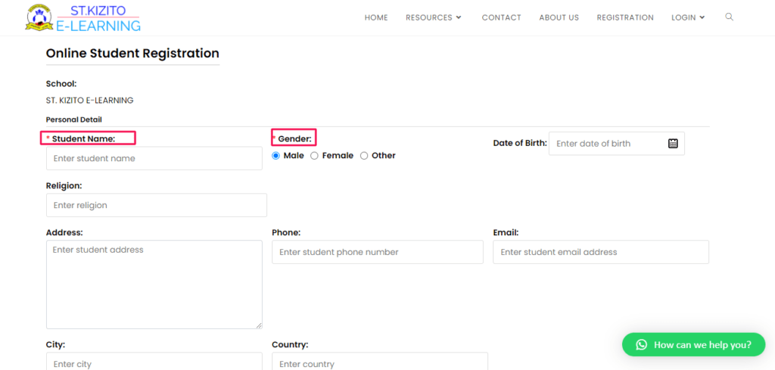The height and width of the screenshot is (370, 775).
Task: Click the School label
Action: 61,83
